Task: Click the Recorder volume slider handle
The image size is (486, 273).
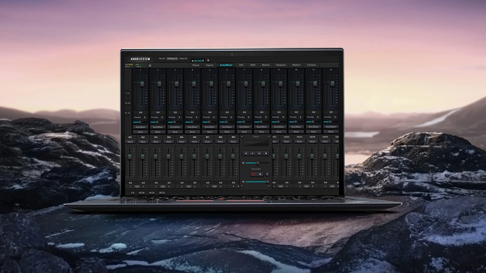Action: click(x=267, y=182)
